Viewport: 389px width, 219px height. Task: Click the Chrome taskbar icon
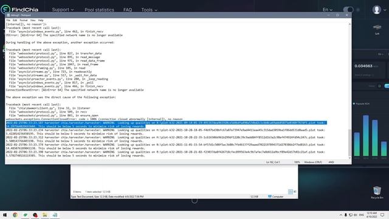click(x=15, y=215)
